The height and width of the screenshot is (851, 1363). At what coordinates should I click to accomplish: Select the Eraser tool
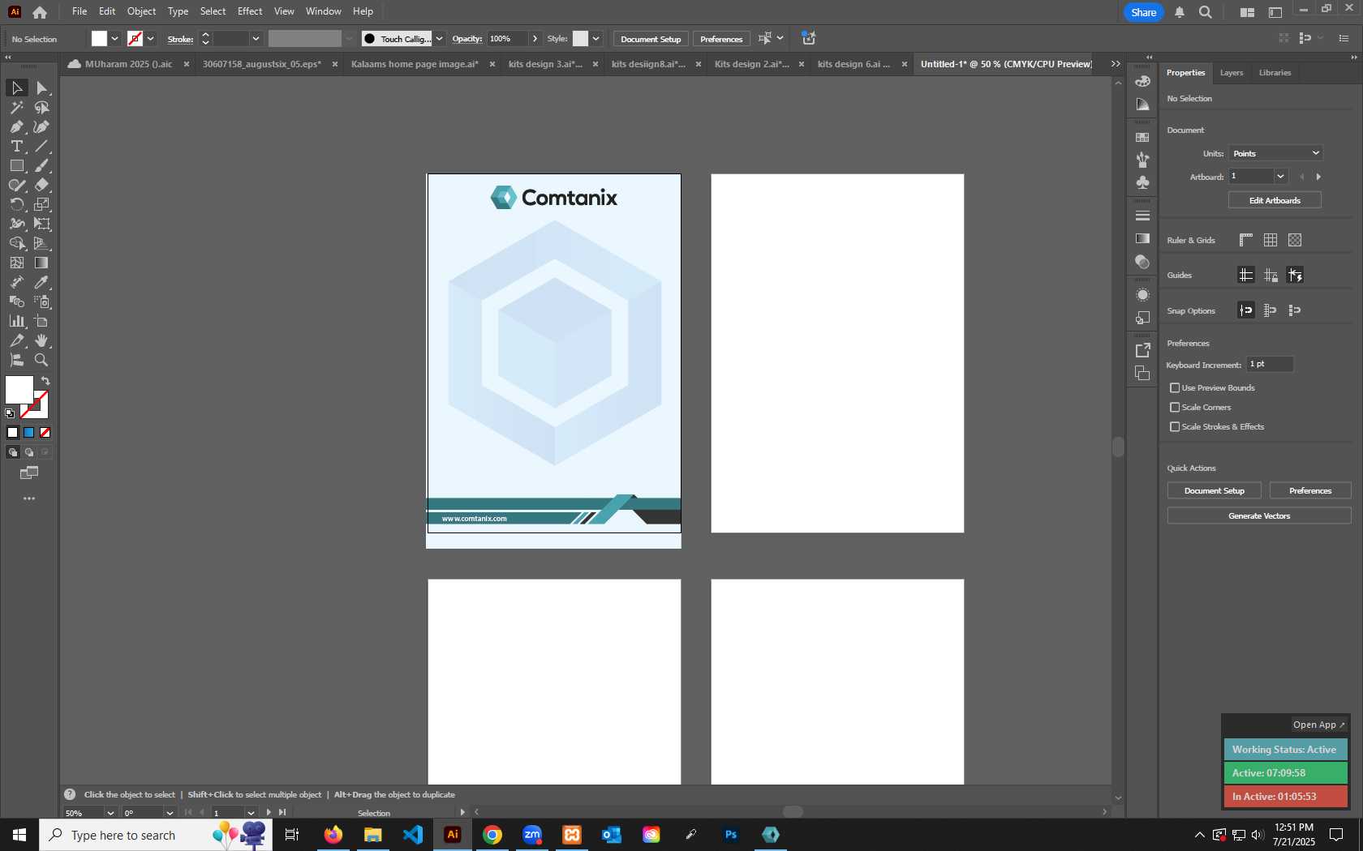coord(42,185)
